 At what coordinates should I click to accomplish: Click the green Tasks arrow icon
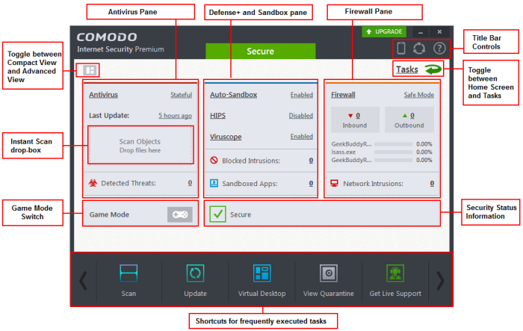pyautogui.click(x=433, y=69)
